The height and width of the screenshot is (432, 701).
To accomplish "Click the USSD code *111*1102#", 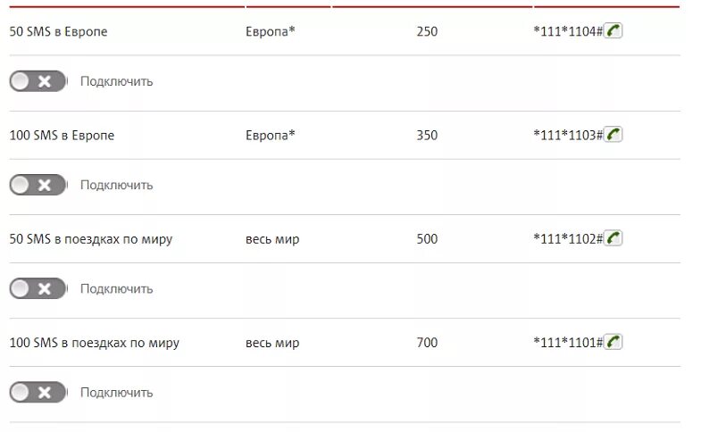I will 568,238.
